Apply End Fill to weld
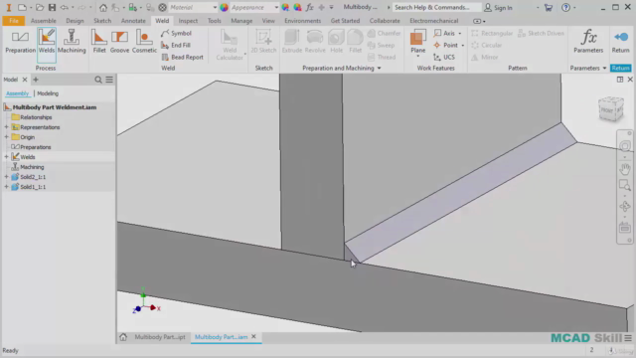This screenshot has height=358, width=636. pyautogui.click(x=176, y=45)
